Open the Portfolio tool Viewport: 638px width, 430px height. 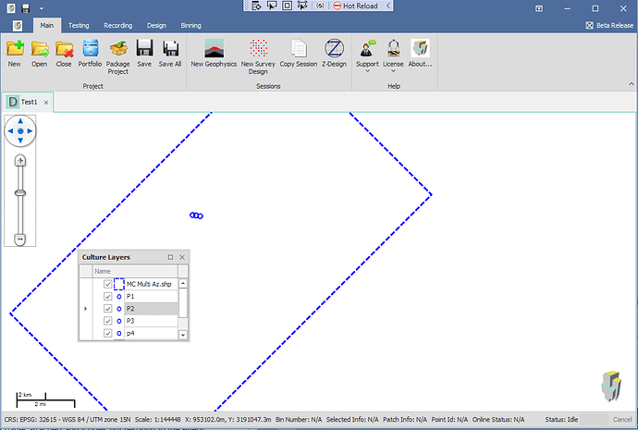tap(91, 49)
